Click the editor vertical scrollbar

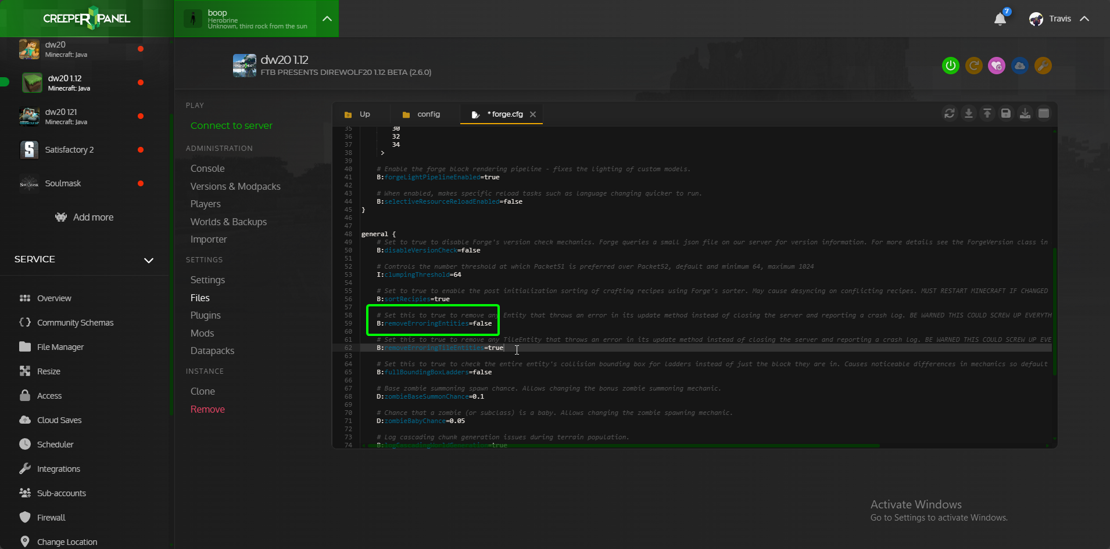point(1054,312)
